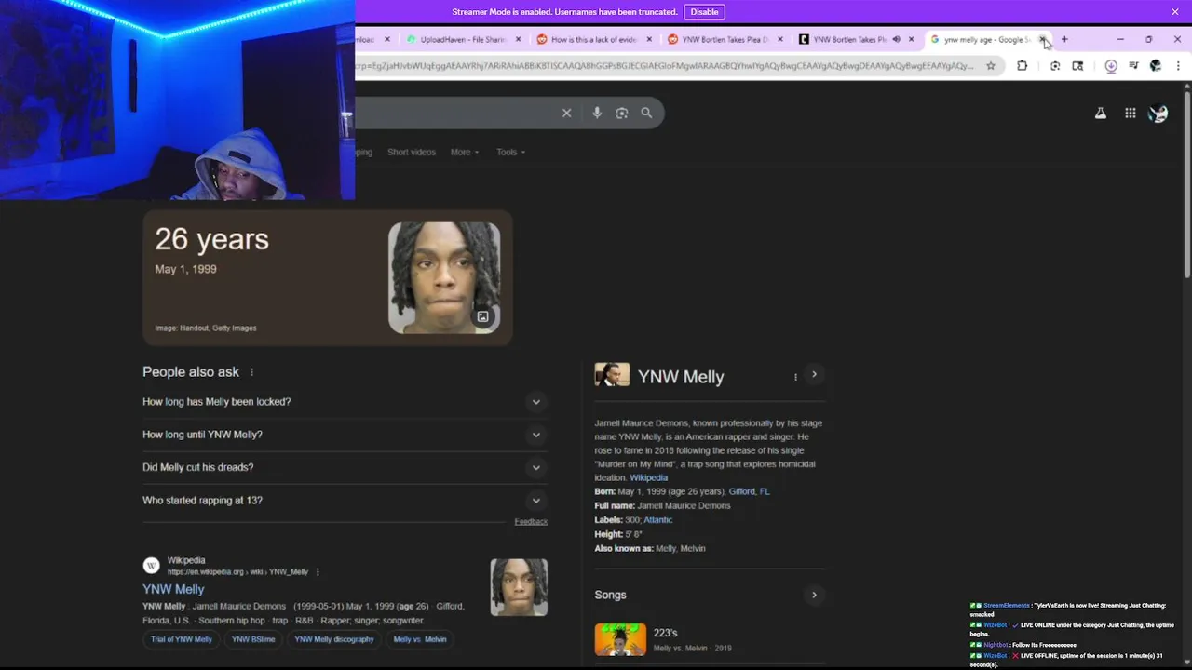Open the 'YNW Melly discography' chip
The image size is (1192, 670).
pyautogui.click(x=334, y=639)
